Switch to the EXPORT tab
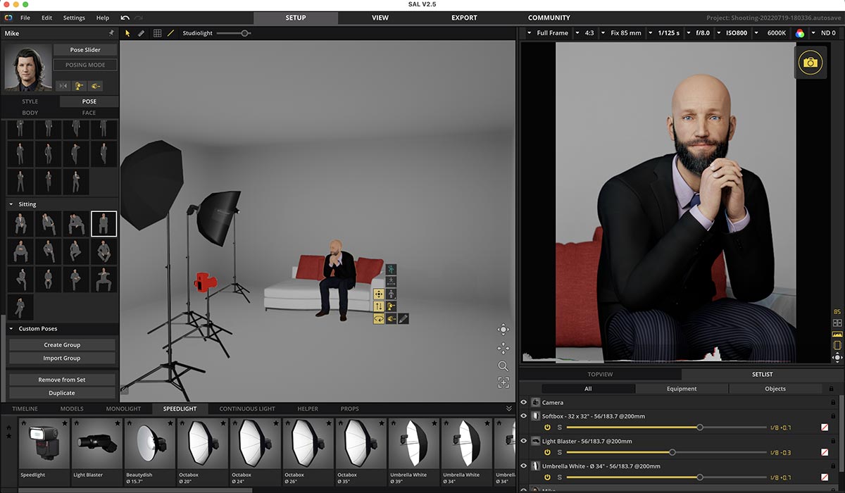845x493 pixels. pos(464,18)
